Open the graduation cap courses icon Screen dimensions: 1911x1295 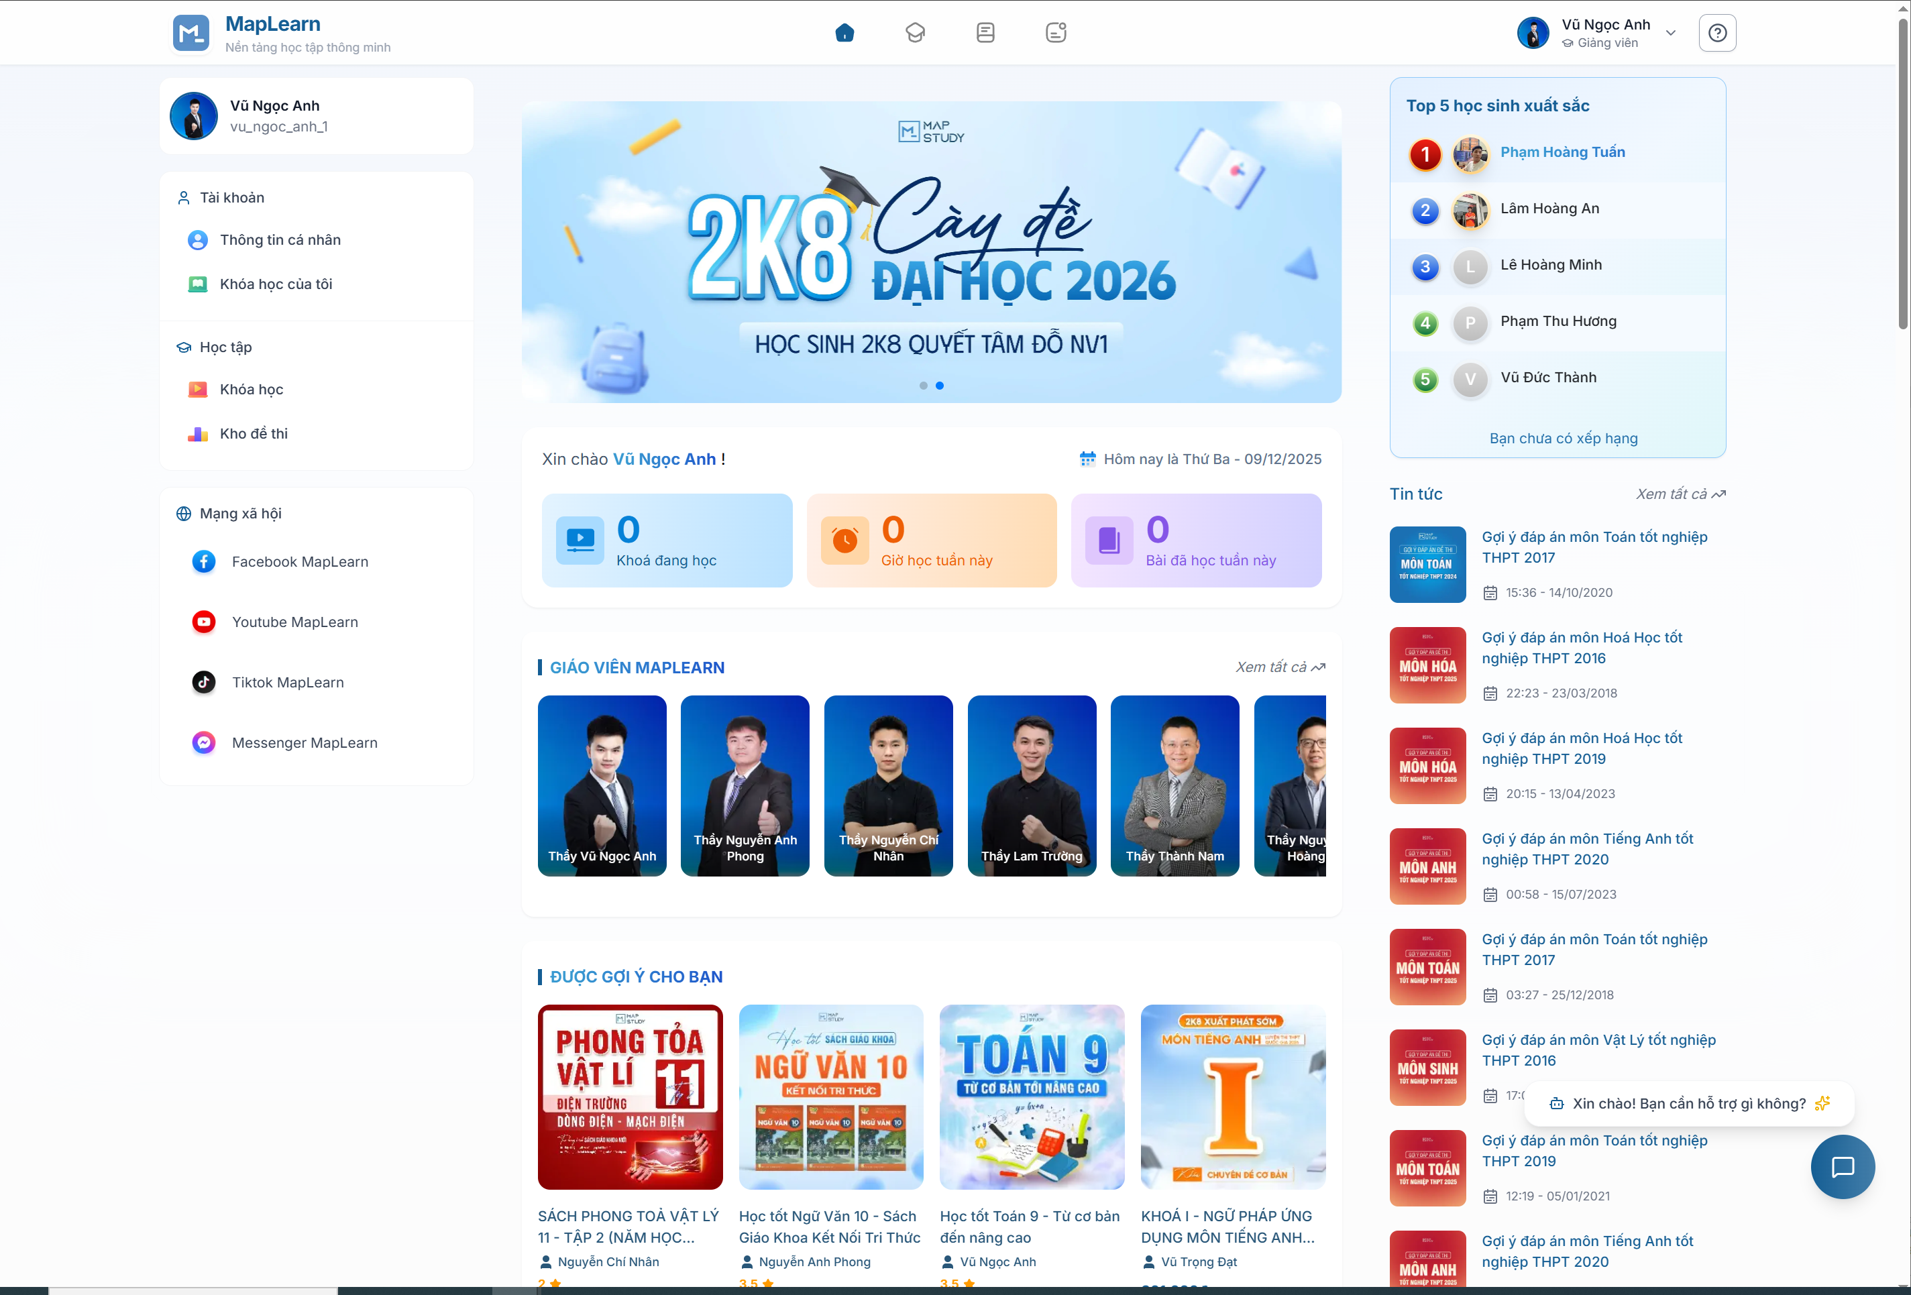point(915,33)
